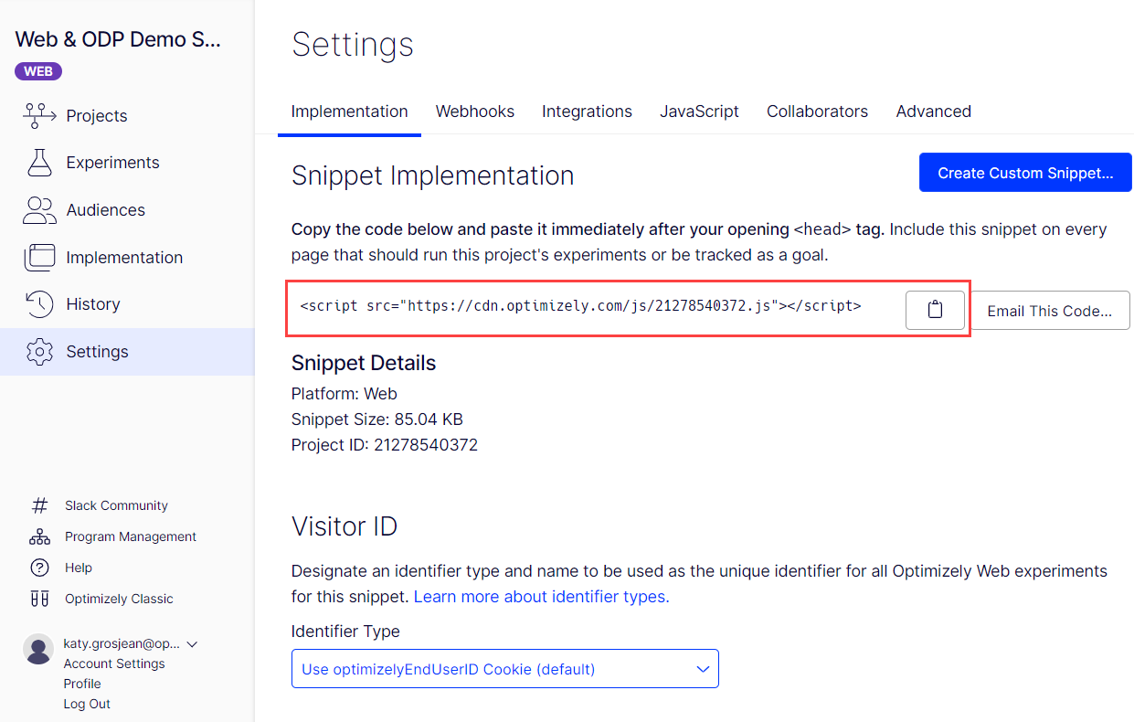This screenshot has width=1134, height=722.
Task: Click the Implementation window icon in sidebar
Action: (39, 258)
